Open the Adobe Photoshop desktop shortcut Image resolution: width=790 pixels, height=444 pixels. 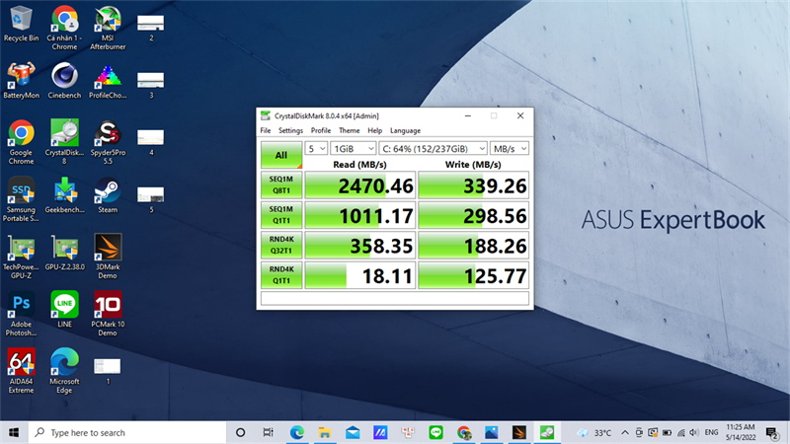(x=21, y=314)
